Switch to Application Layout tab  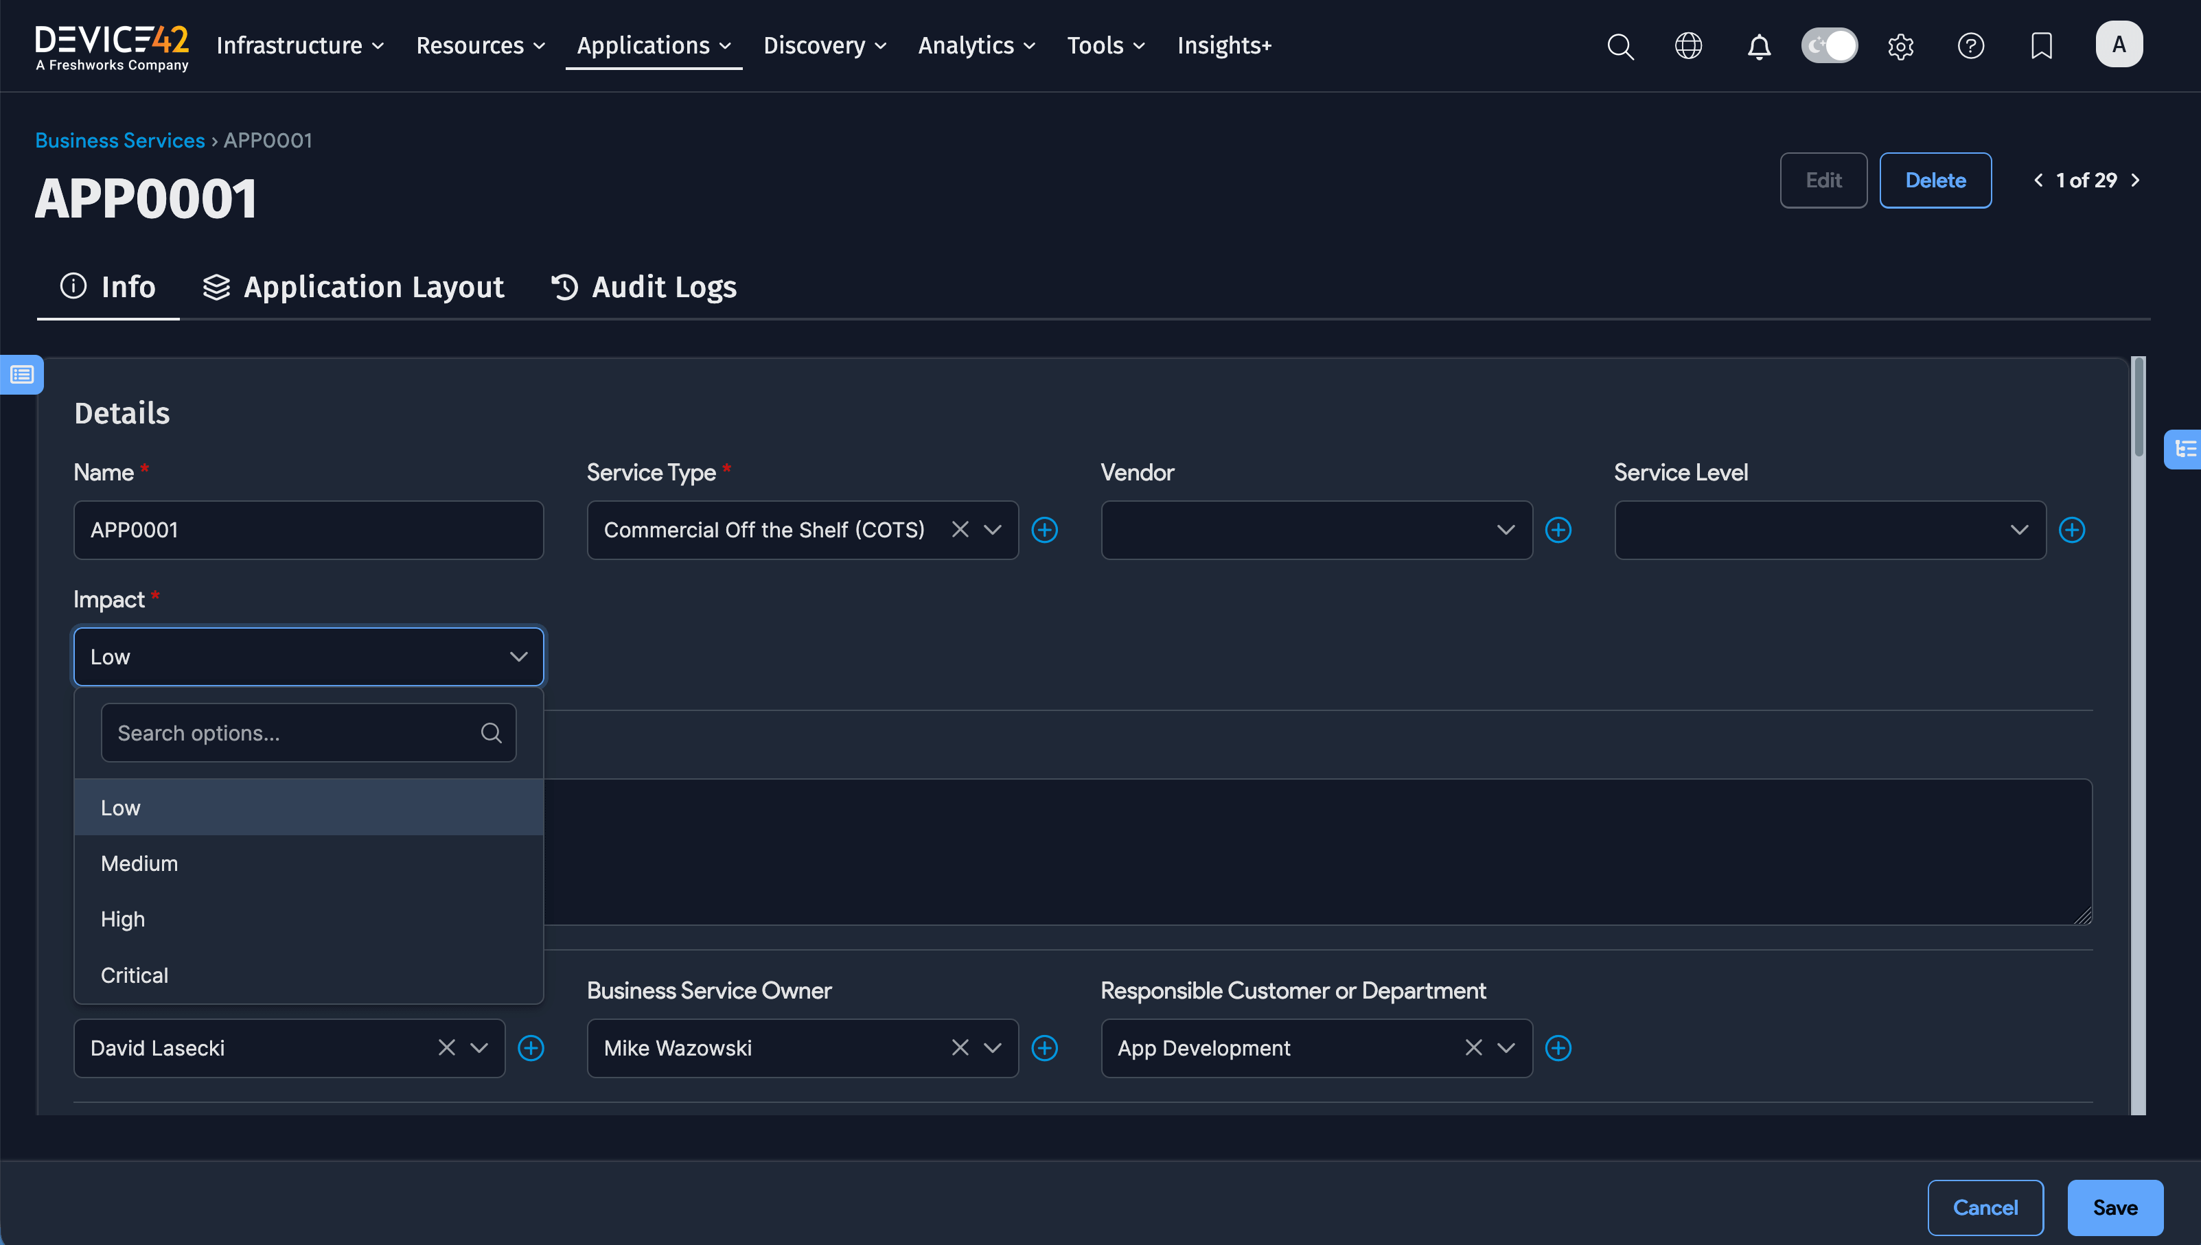tap(353, 288)
